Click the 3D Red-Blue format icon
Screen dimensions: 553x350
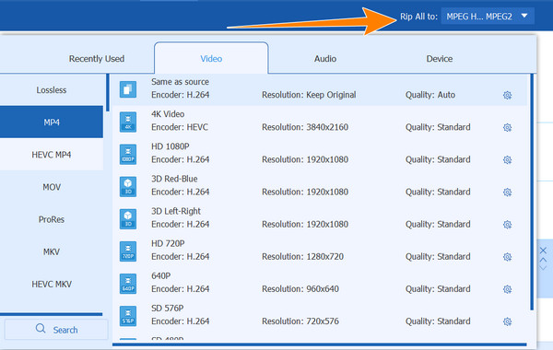(128, 186)
